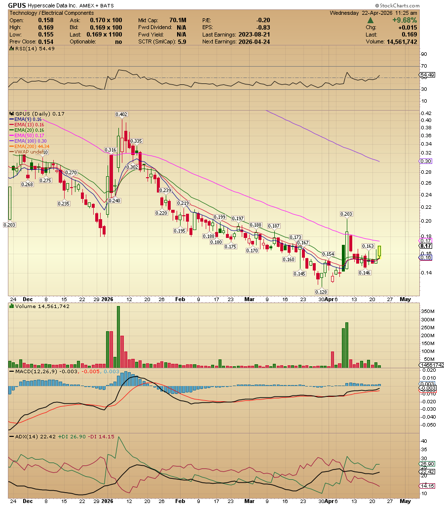Click the yellow-highlighted latest candlestick
This screenshot has width=444, height=505.
(x=379, y=252)
